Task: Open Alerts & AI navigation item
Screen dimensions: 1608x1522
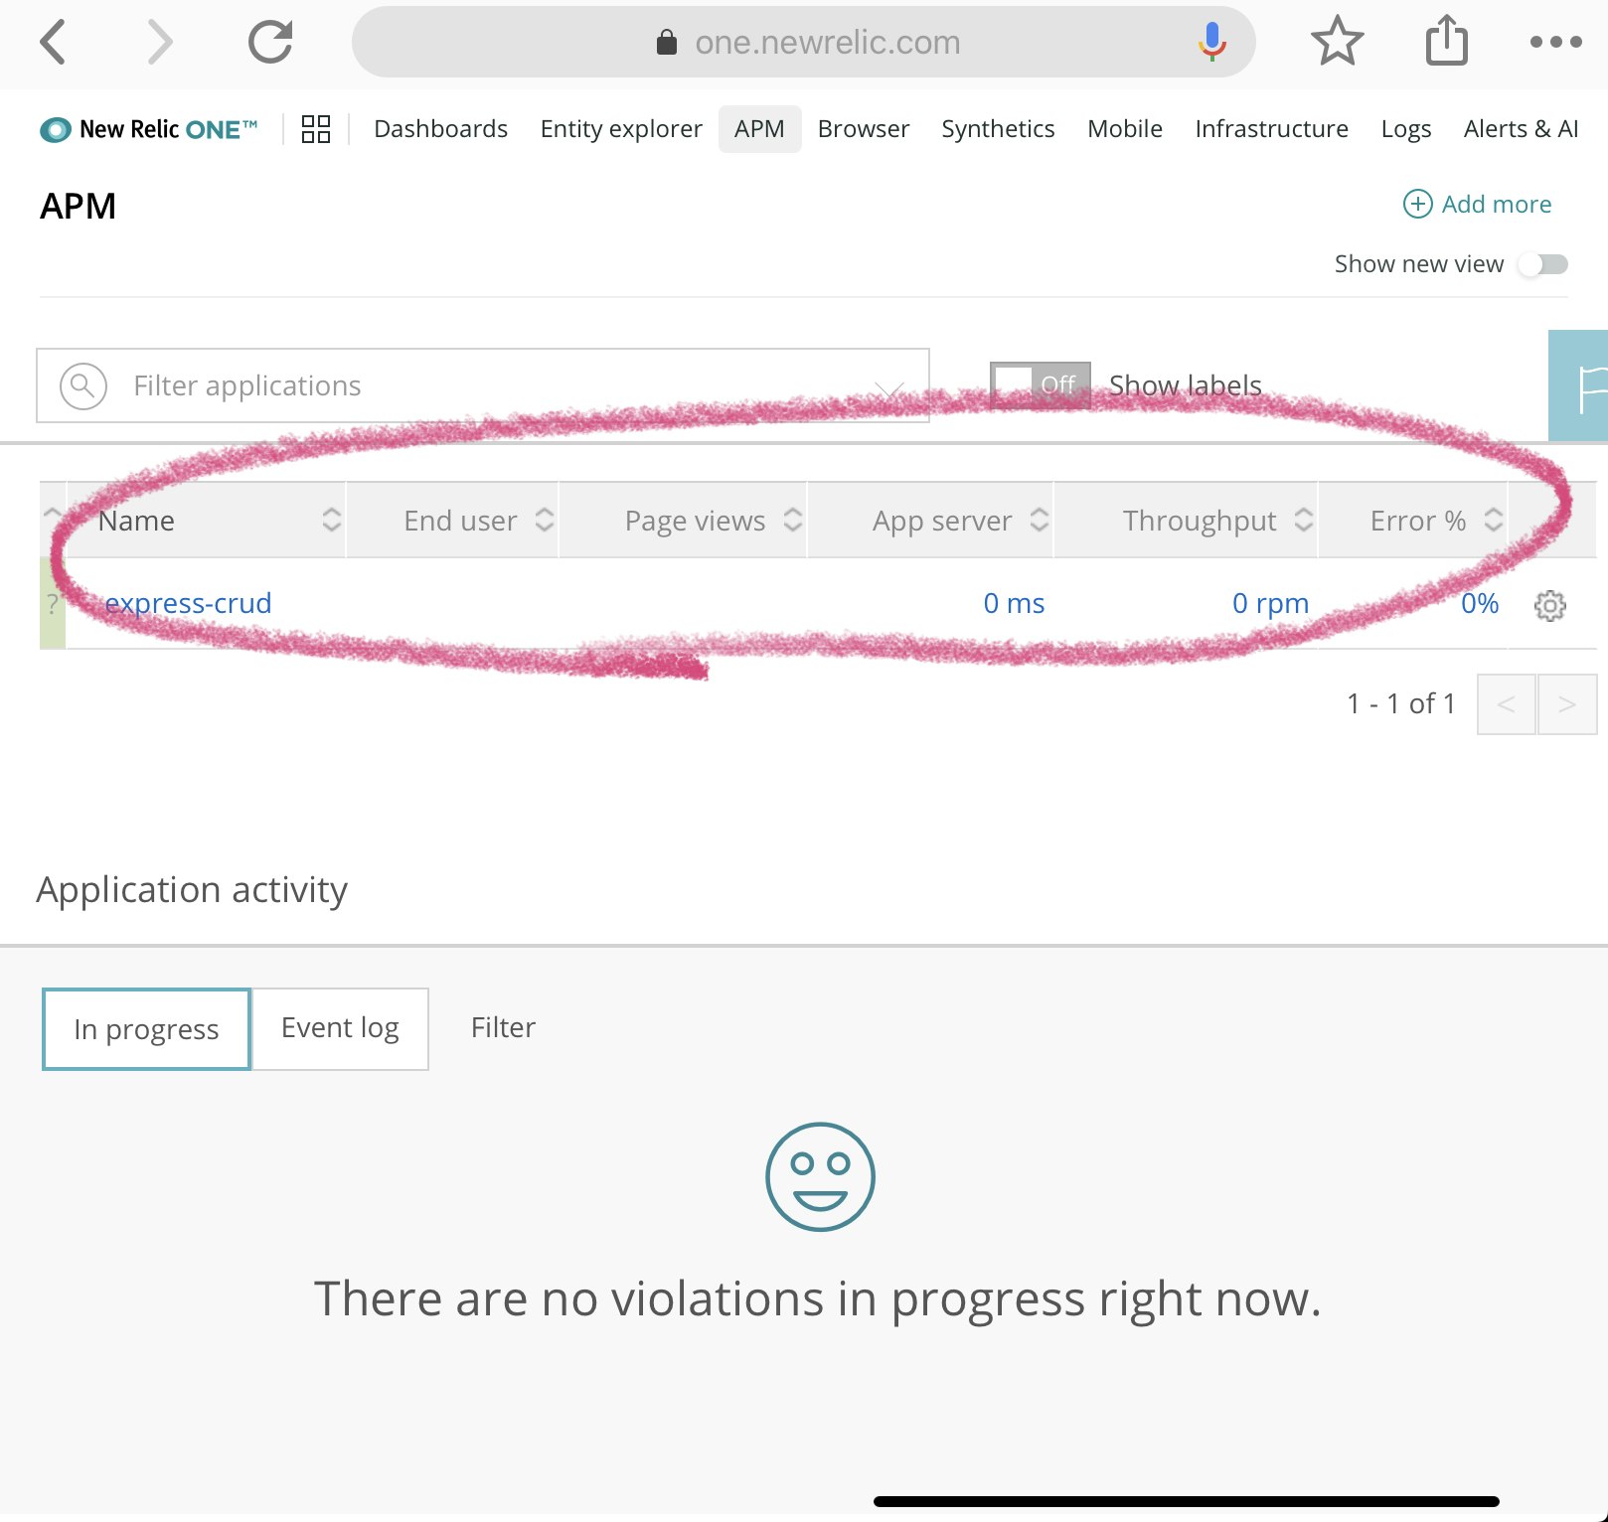Action: pos(1521,129)
